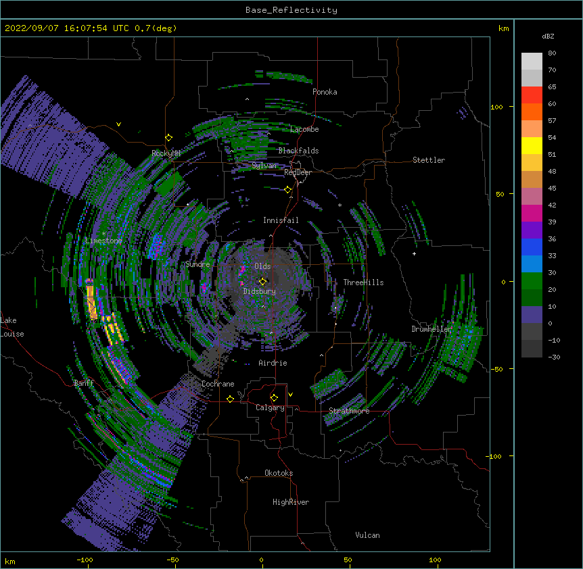Click the yellow diamond just above Calgary label
Image resolution: width=583 pixels, height=569 pixels.
tap(274, 398)
